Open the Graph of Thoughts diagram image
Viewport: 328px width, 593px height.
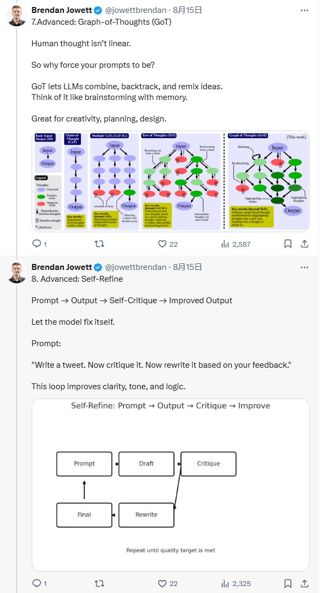pos(171,181)
